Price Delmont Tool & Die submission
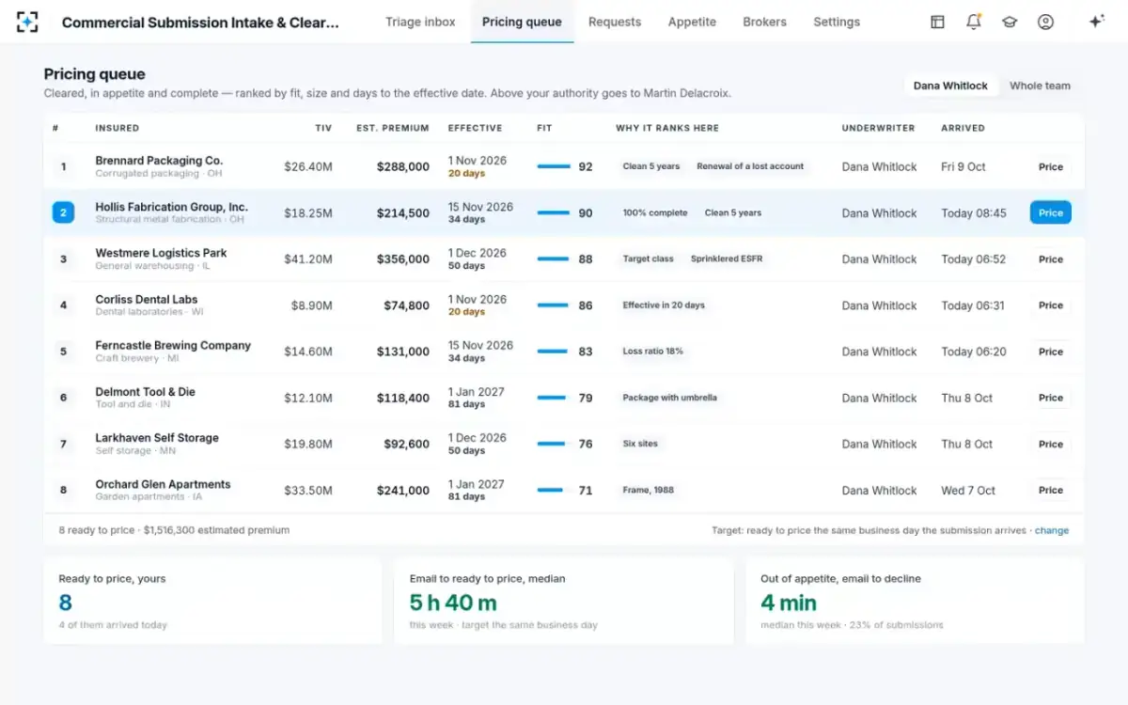The width and height of the screenshot is (1128, 705). click(x=1051, y=398)
